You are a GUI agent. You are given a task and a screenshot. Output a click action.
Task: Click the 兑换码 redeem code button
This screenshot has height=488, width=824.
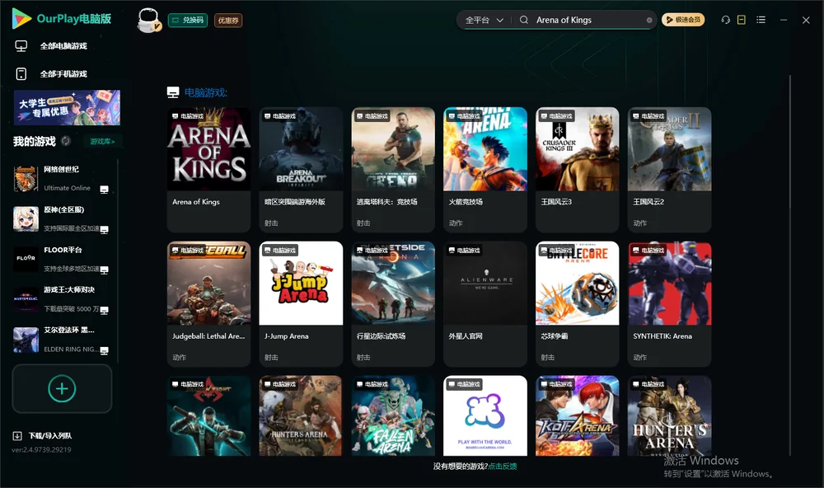[x=188, y=21]
